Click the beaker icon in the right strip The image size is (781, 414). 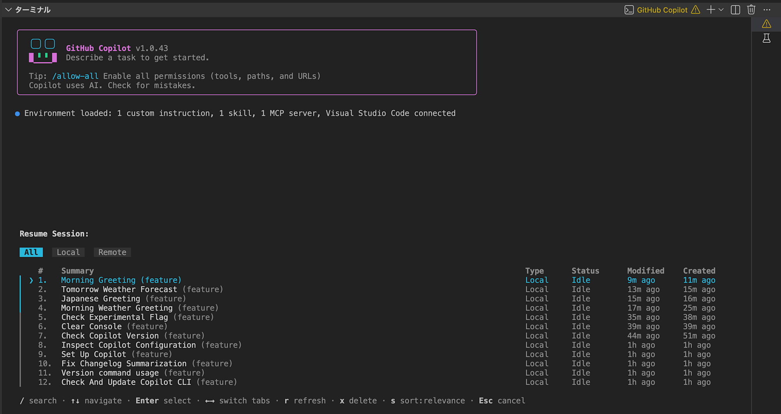767,38
